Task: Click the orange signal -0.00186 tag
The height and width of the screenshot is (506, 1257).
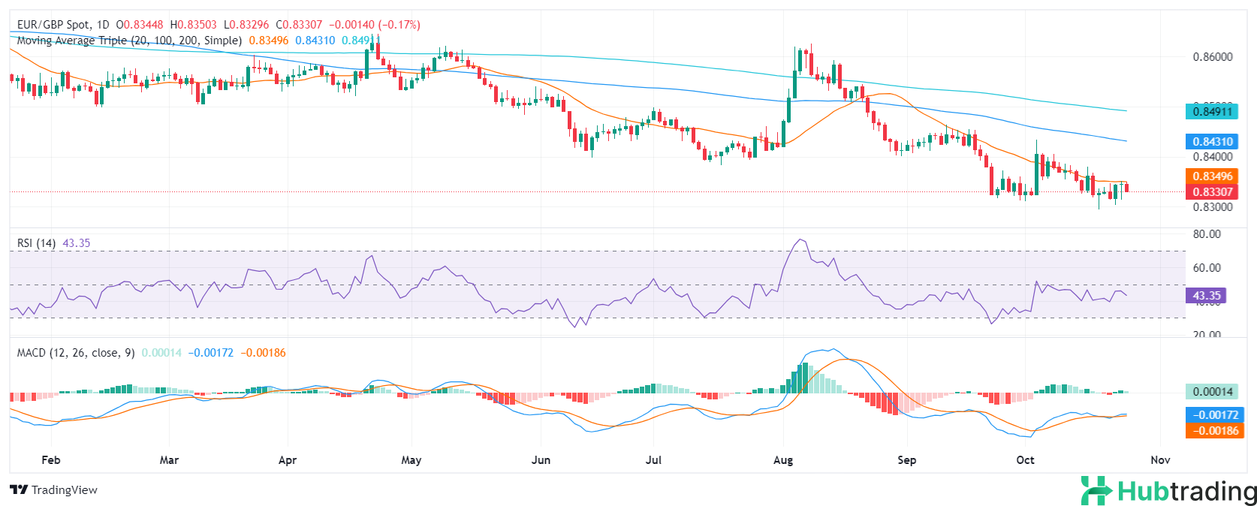Action: click(1213, 430)
